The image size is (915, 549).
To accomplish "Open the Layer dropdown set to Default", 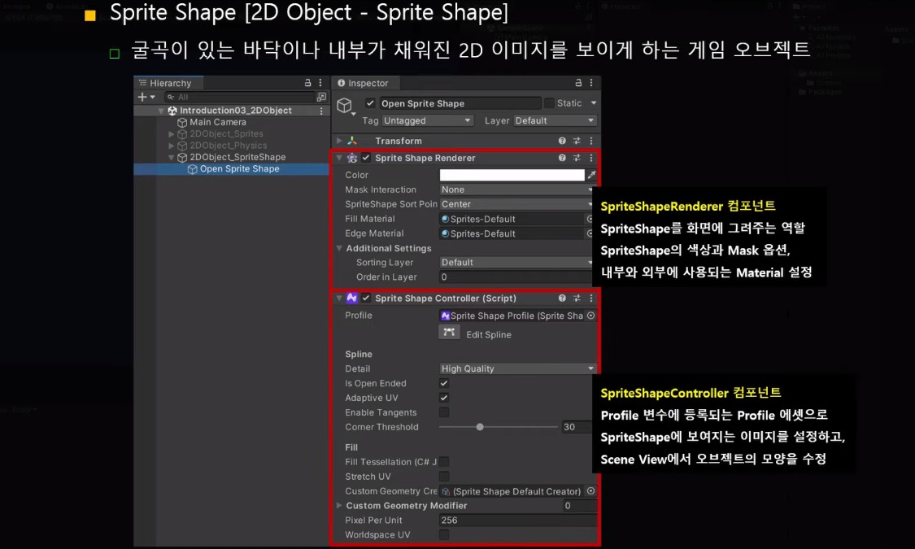I will [x=555, y=120].
